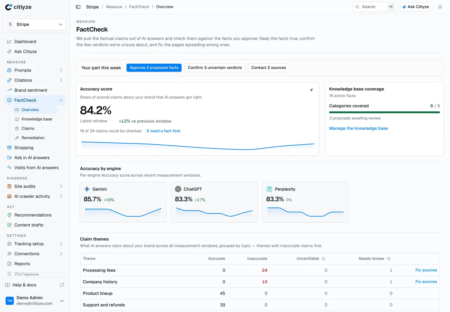Click the Perplexity engine card
450x312 pixels.
pyautogui.click(x=306, y=202)
